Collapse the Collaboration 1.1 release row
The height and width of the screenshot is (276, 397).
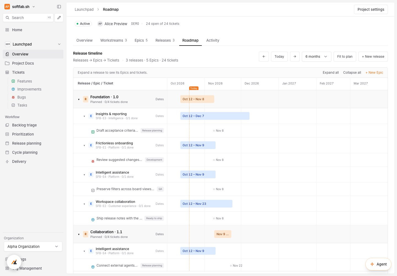coord(79,234)
